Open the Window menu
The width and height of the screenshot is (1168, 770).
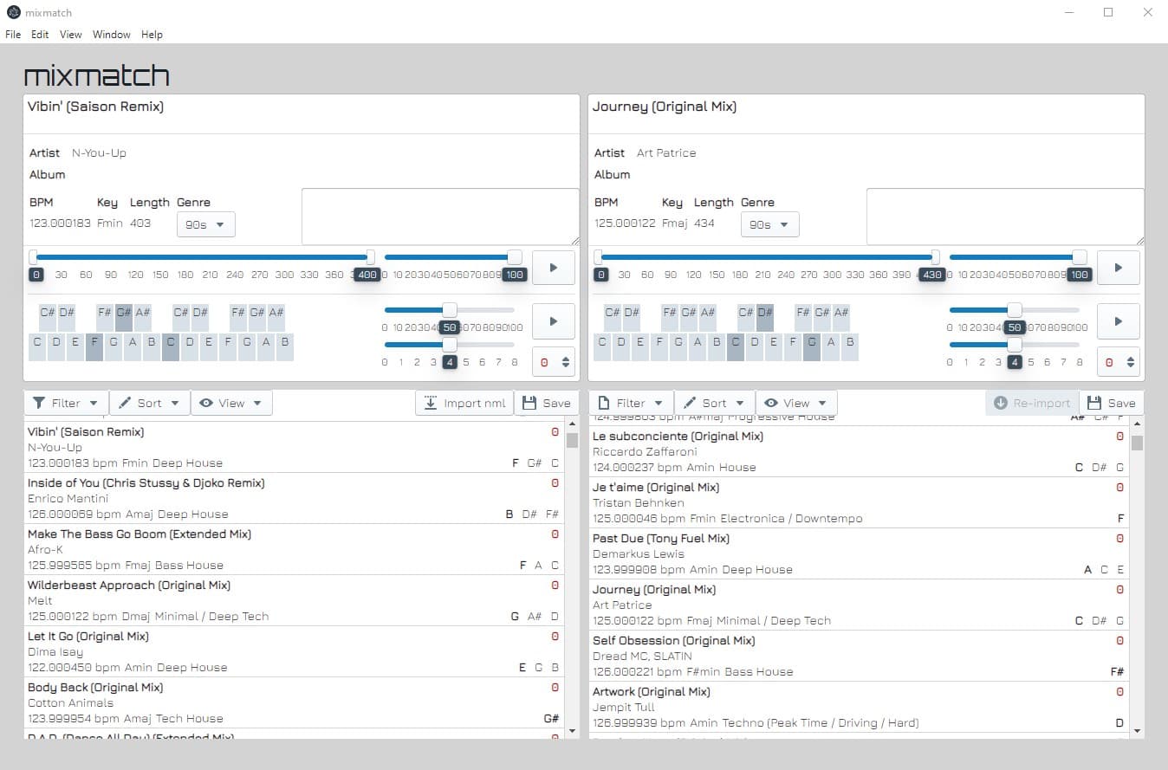pos(112,35)
